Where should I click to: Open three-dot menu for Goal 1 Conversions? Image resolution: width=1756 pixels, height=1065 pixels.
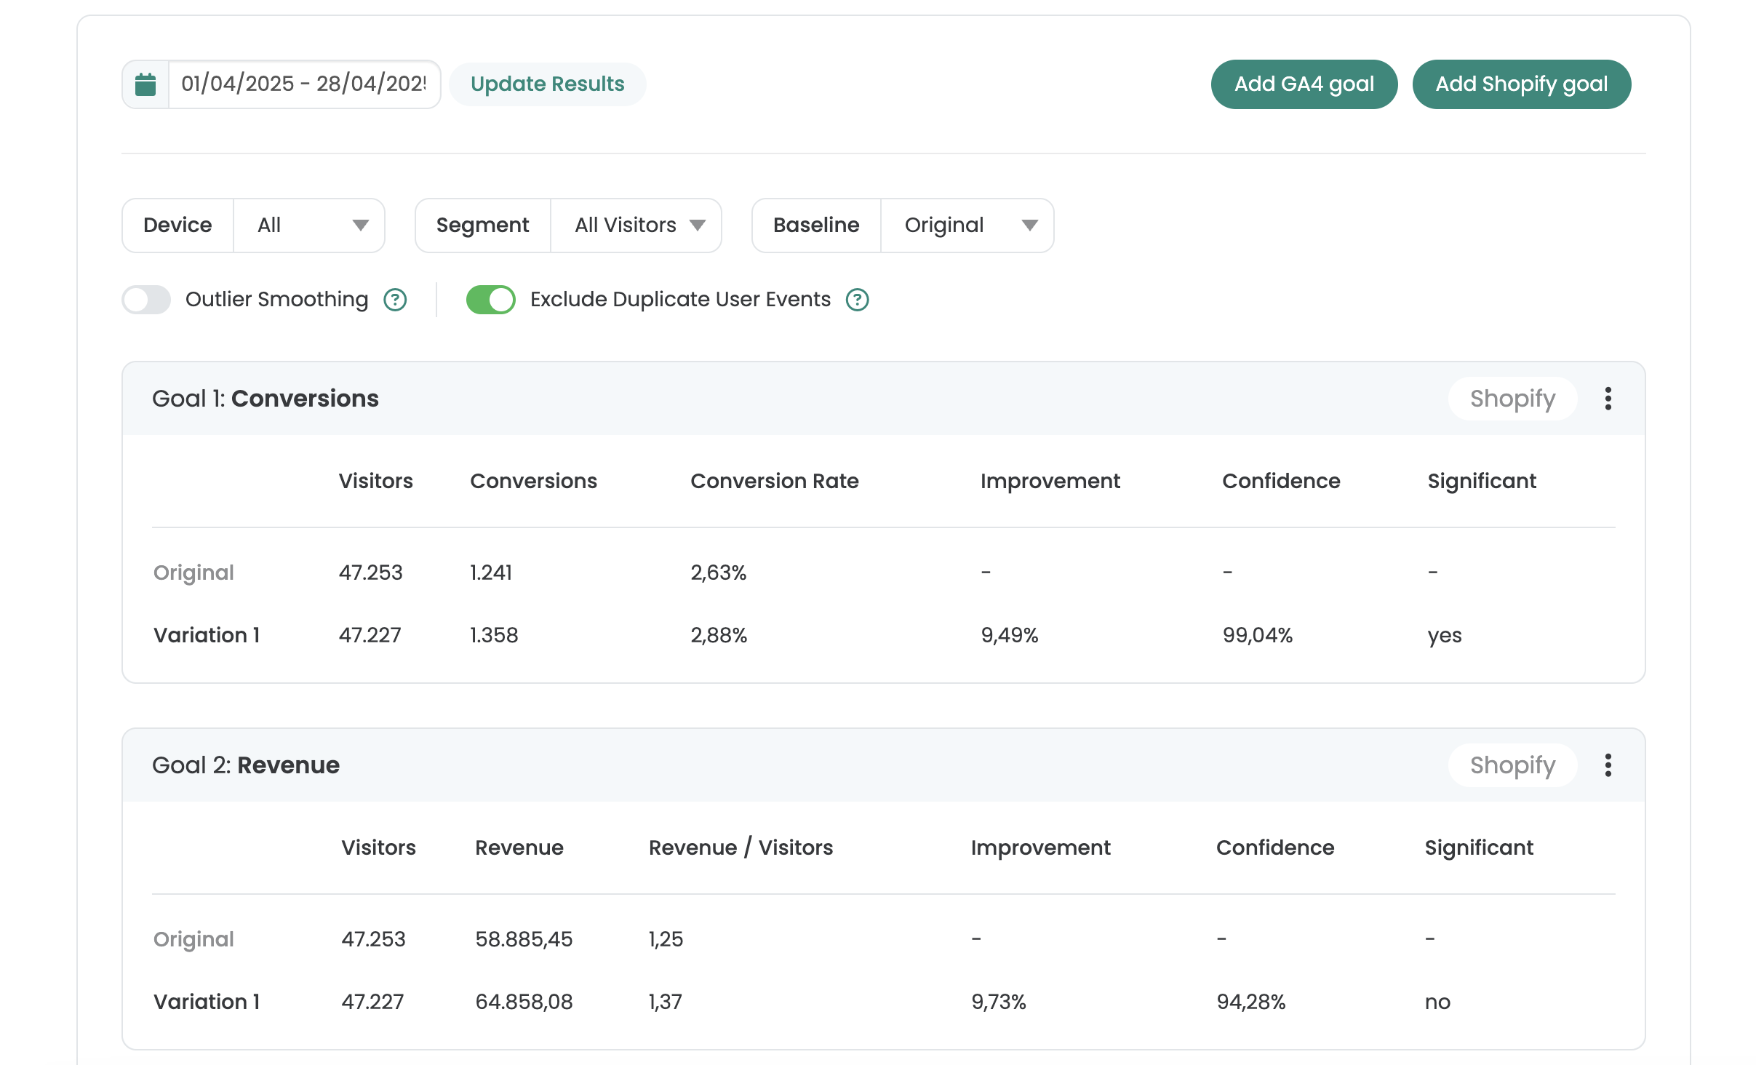(x=1608, y=399)
